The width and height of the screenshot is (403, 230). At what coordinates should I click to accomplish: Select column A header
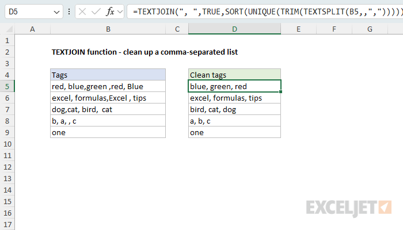[32, 29]
